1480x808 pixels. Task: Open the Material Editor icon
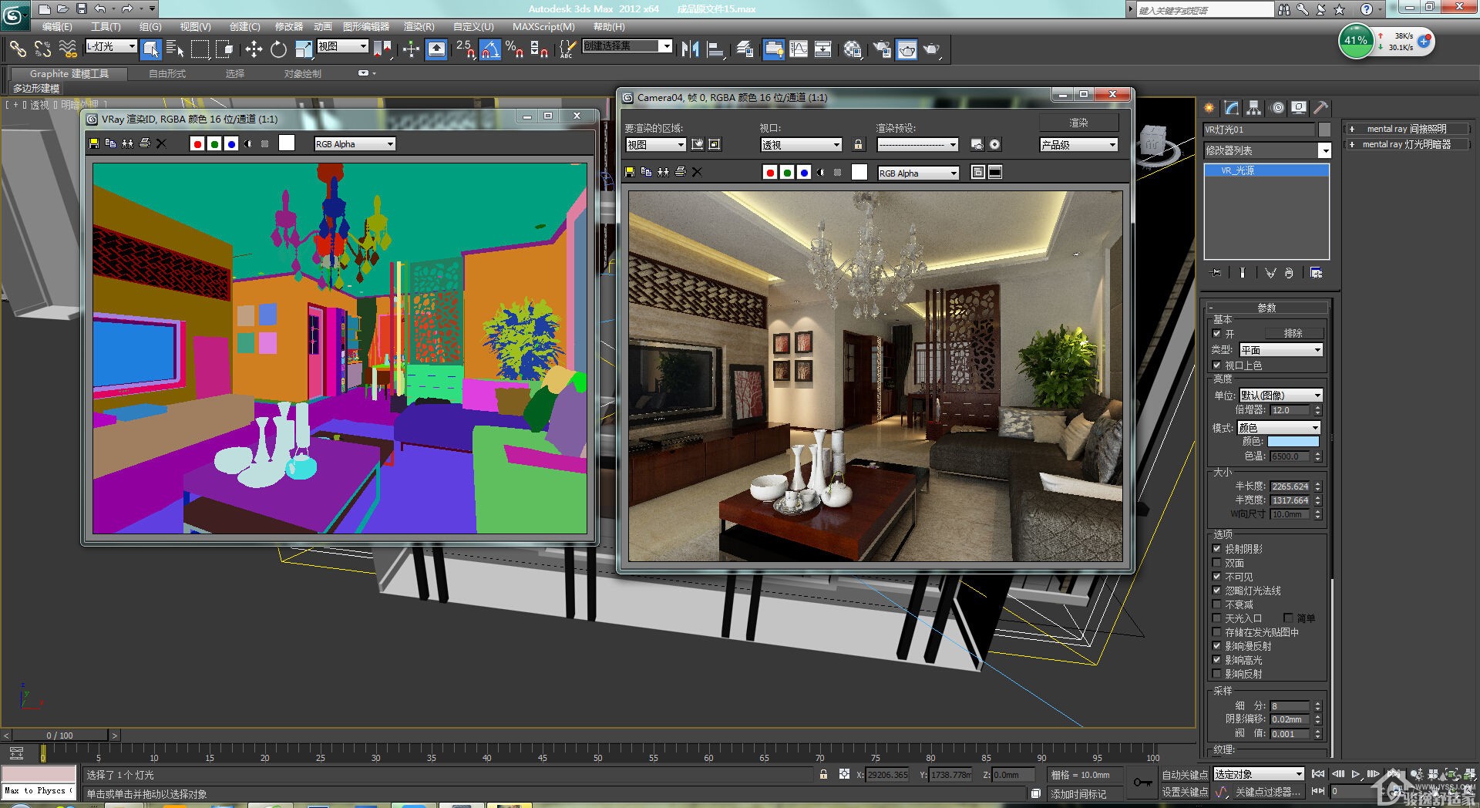tap(852, 49)
